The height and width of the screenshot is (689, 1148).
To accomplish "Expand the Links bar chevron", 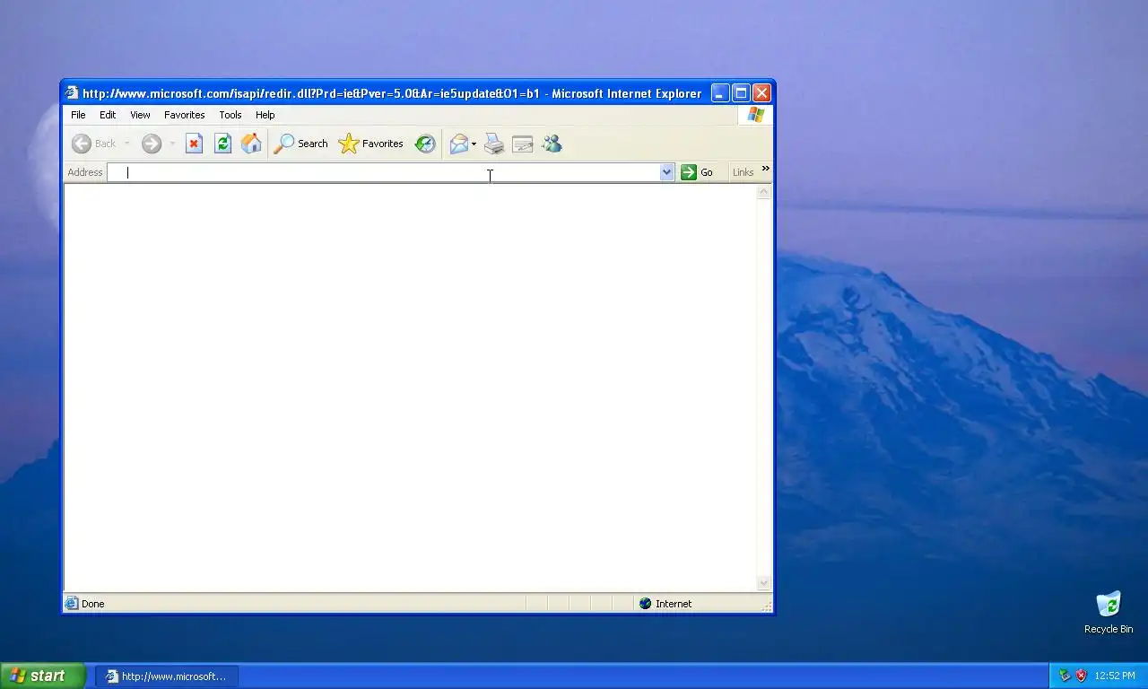I will 765,169.
